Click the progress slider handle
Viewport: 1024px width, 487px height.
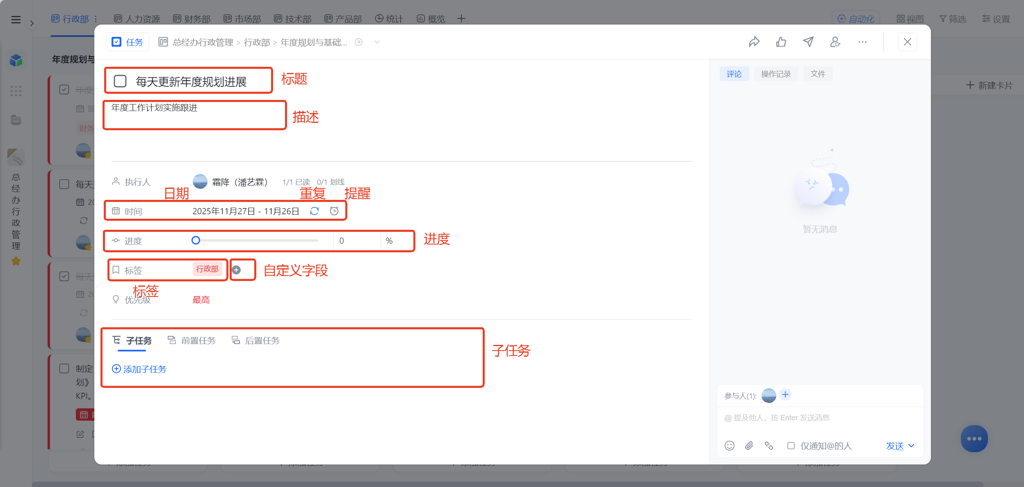tap(196, 240)
